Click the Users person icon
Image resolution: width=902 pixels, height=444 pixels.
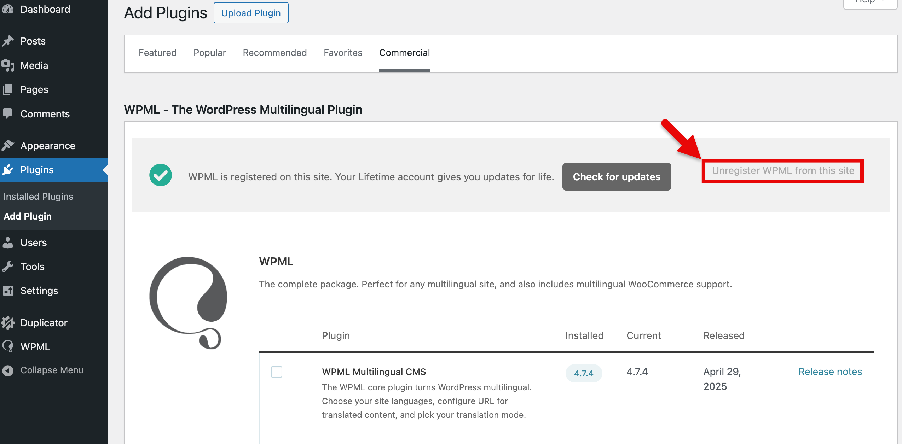tap(8, 243)
